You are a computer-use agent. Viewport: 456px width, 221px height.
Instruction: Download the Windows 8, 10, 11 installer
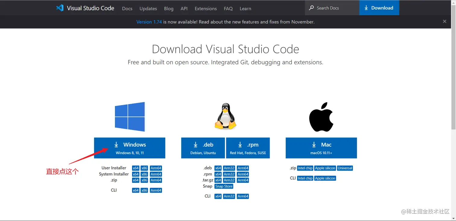click(x=130, y=148)
